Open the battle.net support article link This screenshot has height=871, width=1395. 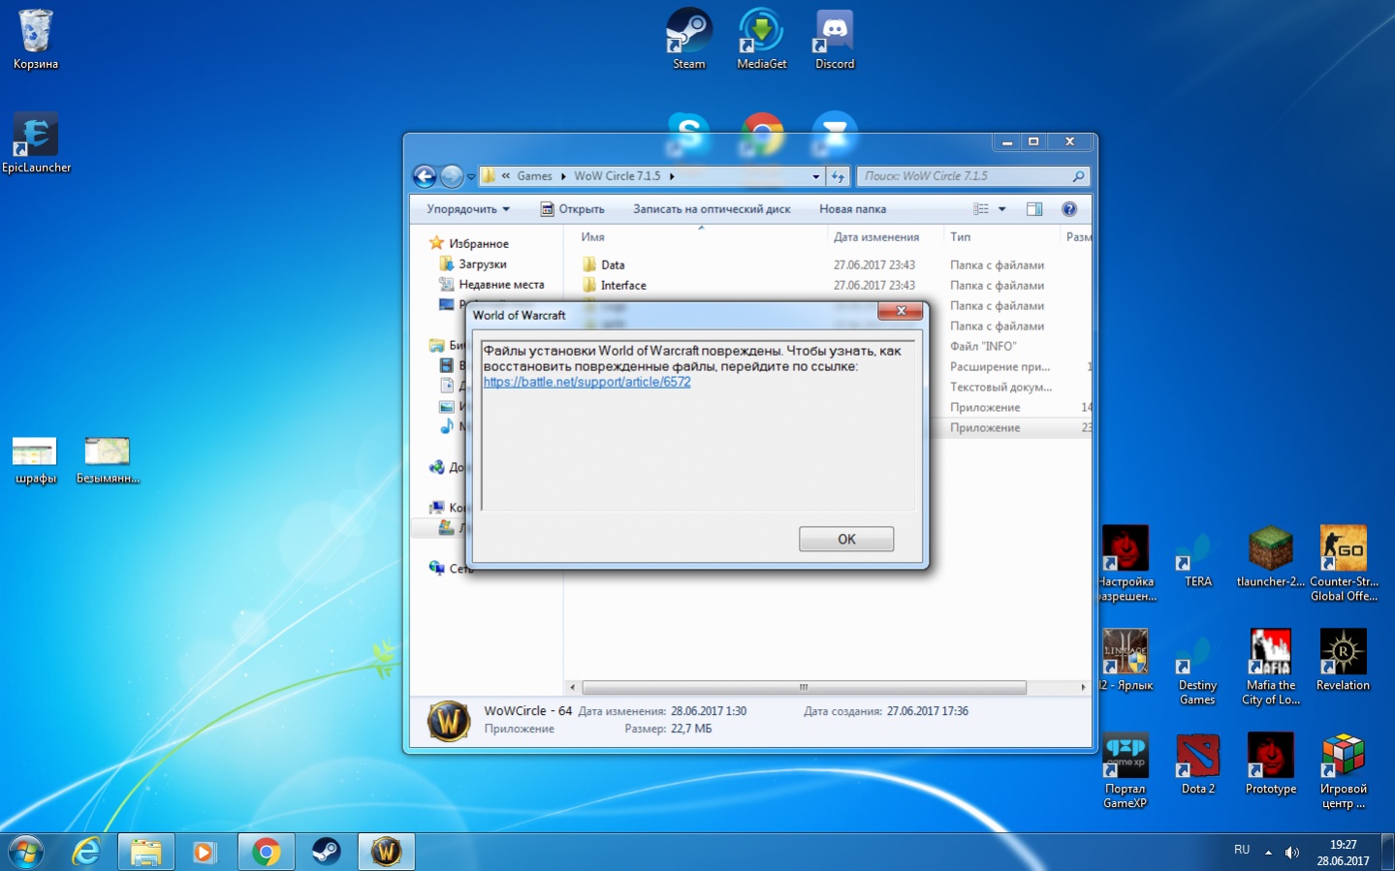click(x=587, y=382)
